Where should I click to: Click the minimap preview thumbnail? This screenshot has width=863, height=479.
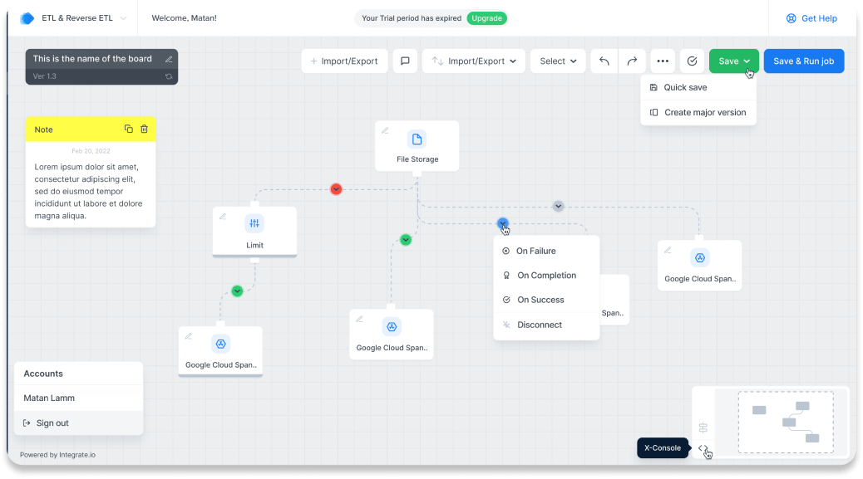click(786, 422)
